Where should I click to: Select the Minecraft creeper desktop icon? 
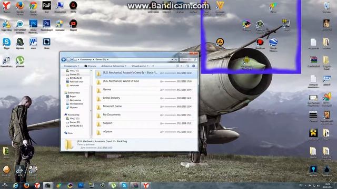313,134
